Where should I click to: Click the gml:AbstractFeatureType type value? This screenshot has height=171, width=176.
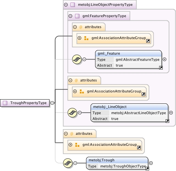[x=137, y=59]
